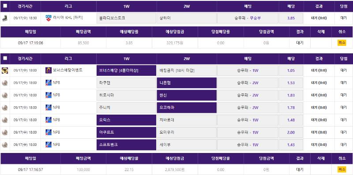Image resolution: width=353 pixels, height=175 pixels.
Task: Click the 3.85 odds cell
Action: click(x=291, y=18)
